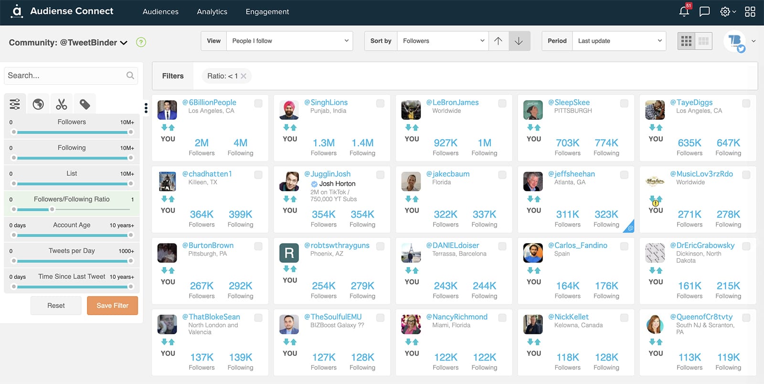The width and height of the screenshot is (764, 384).
Task: Open the View People I follow dropdown
Action: click(x=289, y=41)
